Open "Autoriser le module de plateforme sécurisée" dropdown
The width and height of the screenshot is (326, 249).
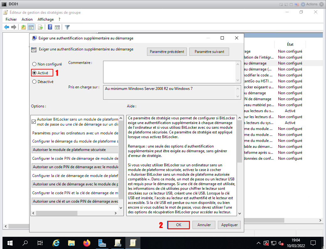click(75, 150)
